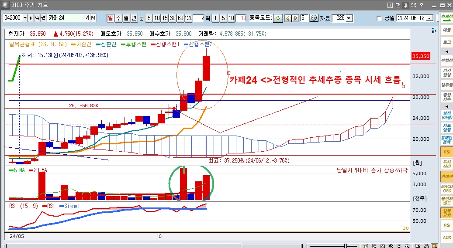The width and height of the screenshot is (453, 248).
Task: Expand the stock code 042000 dropdown arrow
Action: tap(25, 18)
